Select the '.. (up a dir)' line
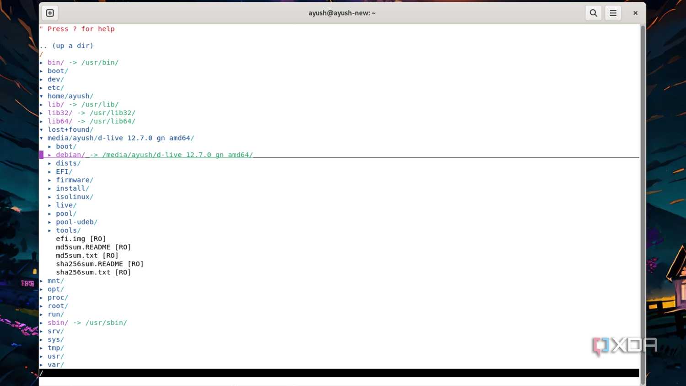This screenshot has width=686, height=386. (66, 46)
